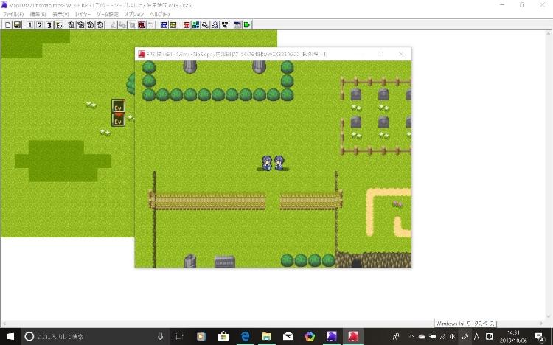
Task: Click the undo arrow icon in the toolbar
Action: pyautogui.click(x=150, y=24)
